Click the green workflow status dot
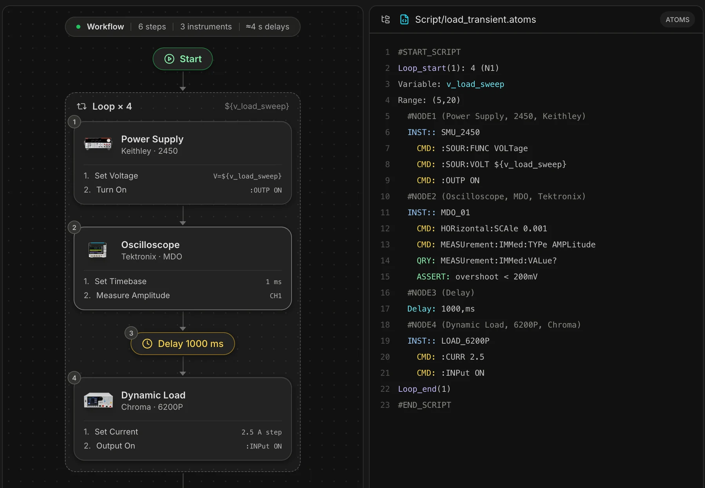The height and width of the screenshot is (488, 705). [x=78, y=27]
